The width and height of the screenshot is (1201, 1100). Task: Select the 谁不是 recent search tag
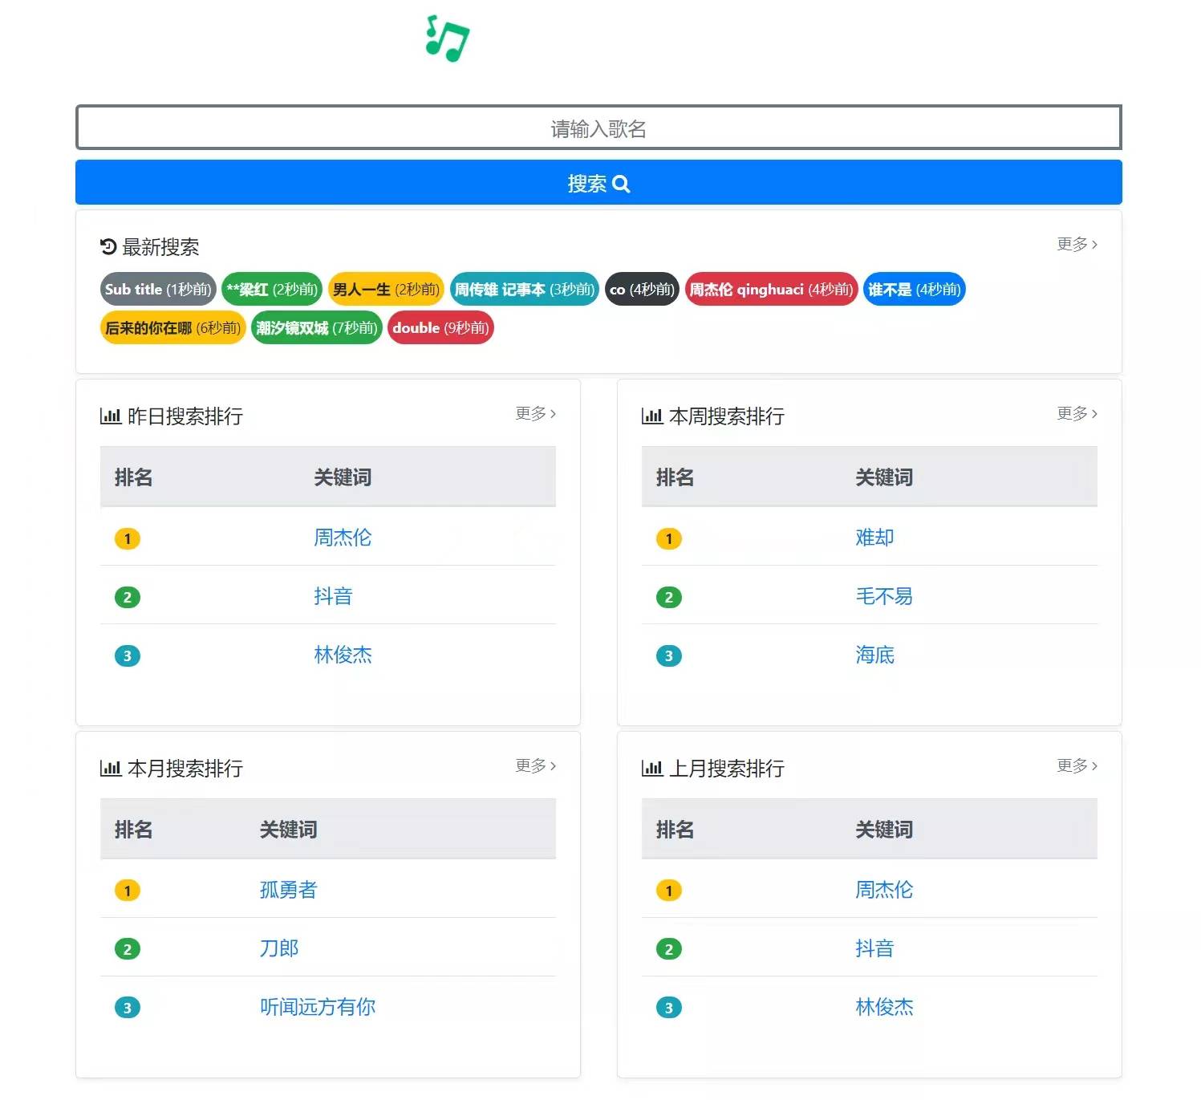pyautogui.click(x=914, y=290)
